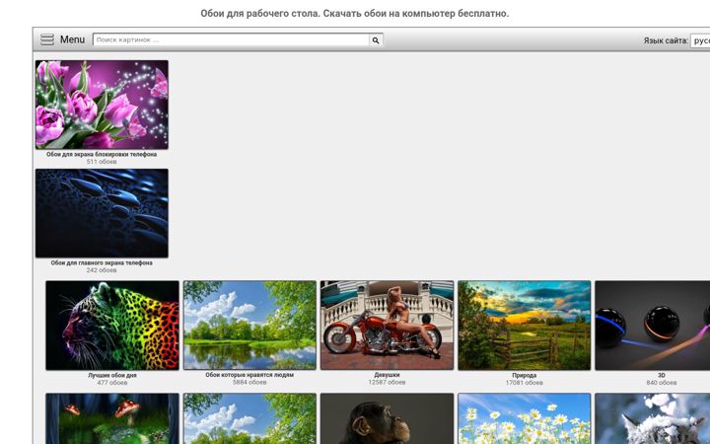Click the 477 обоев count text

coord(112,383)
